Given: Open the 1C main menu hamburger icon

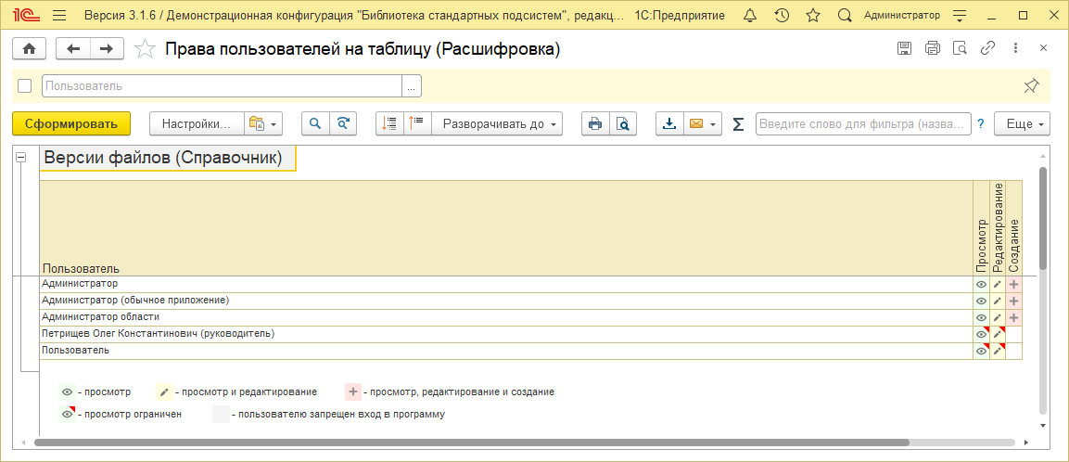Looking at the screenshot, I should pyautogui.click(x=59, y=15).
